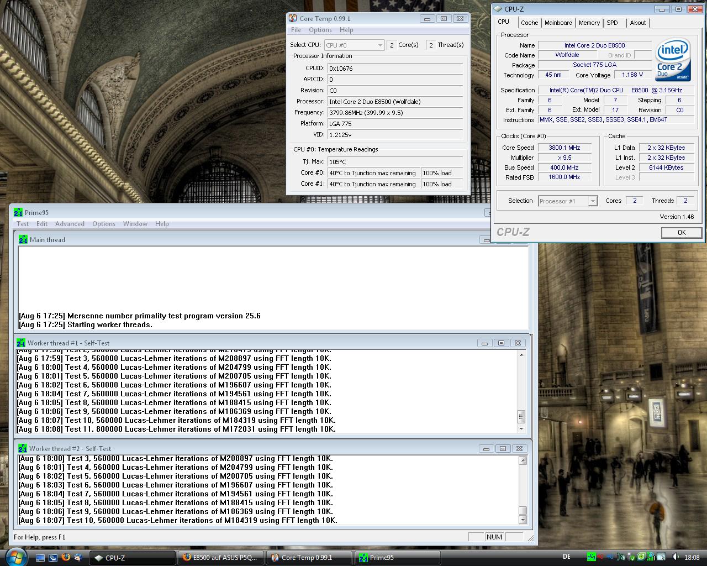Click Show Desktop quick launch icon
The width and height of the screenshot is (707, 566).
click(x=40, y=558)
